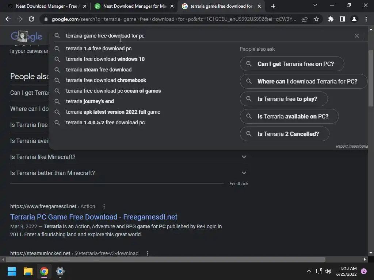Click the freegamesdl.net result URL
This screenshot has width=374, height=280.
point(53,206)
